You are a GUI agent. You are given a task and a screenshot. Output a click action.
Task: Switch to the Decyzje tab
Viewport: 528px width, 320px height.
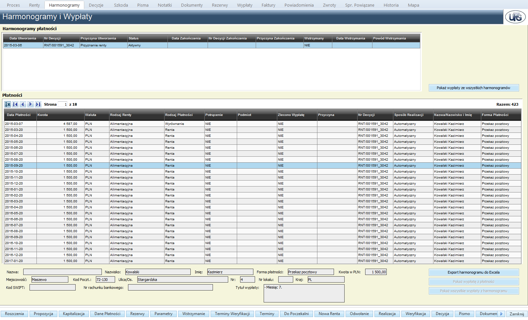(x=96, y=5)
